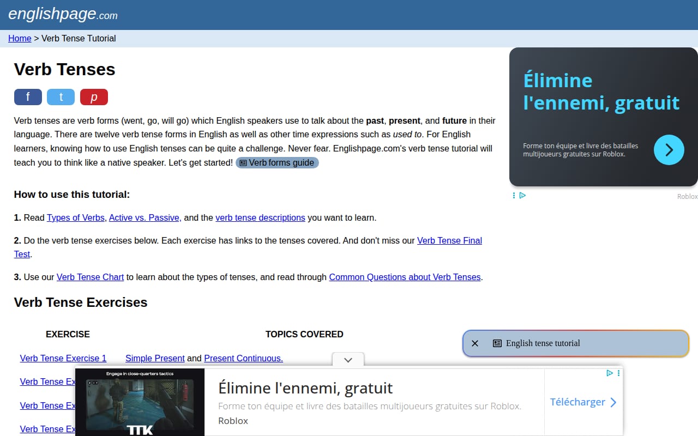Click AdChoices triangle icon on bottom banner
The image size is (698, 436).
[610, 373]
